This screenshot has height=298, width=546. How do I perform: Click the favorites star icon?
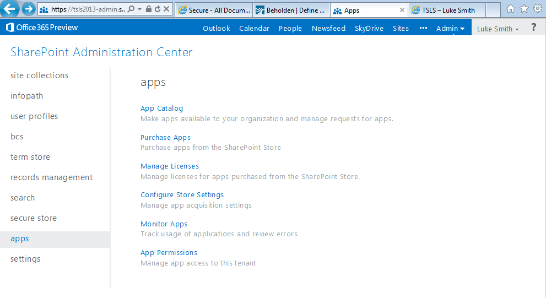click(524, 9)
